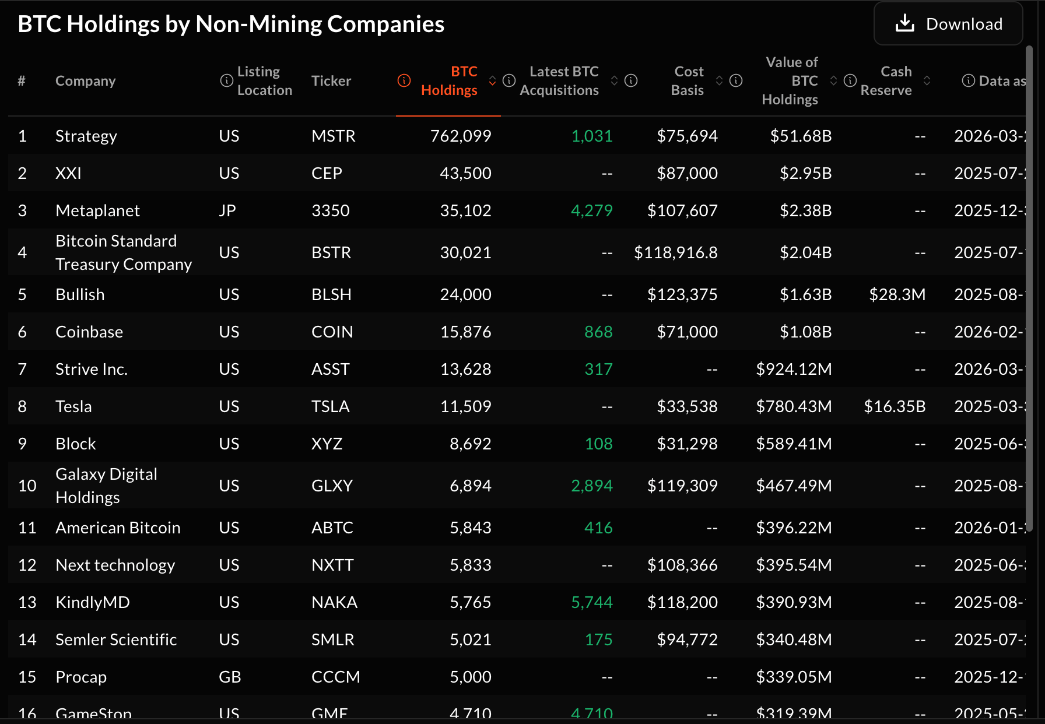1045x724 pixels.
Task: Toggle sort arrows for Cash Reserve column
Action: (x=927, y=80)
